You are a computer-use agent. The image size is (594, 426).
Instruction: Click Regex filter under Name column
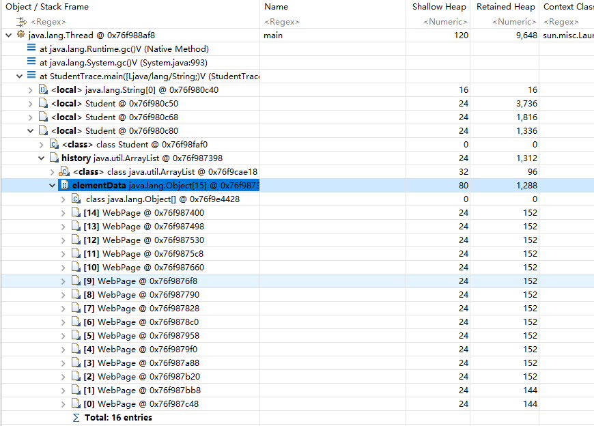(282, 22)
